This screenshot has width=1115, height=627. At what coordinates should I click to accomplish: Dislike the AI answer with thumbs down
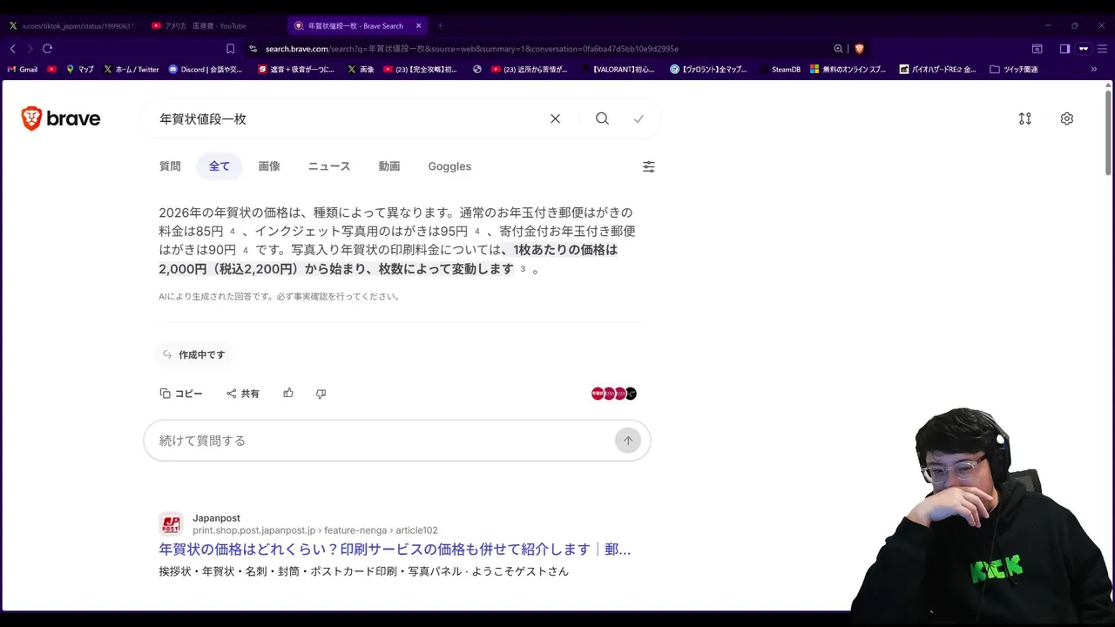321,394
